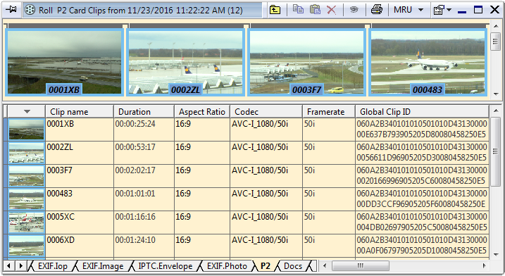This screenshot has width=505, height=276.
Task: Click the horizontal scrollbar thumb
Action: point(360,266)
